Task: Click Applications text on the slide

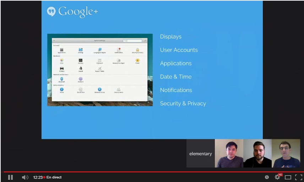Action: [x=176, y=63]
